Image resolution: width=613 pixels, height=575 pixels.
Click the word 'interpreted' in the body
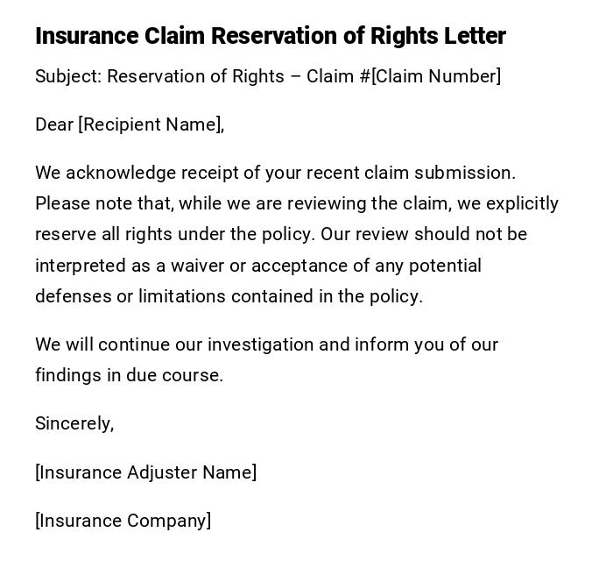click(80, 266)
